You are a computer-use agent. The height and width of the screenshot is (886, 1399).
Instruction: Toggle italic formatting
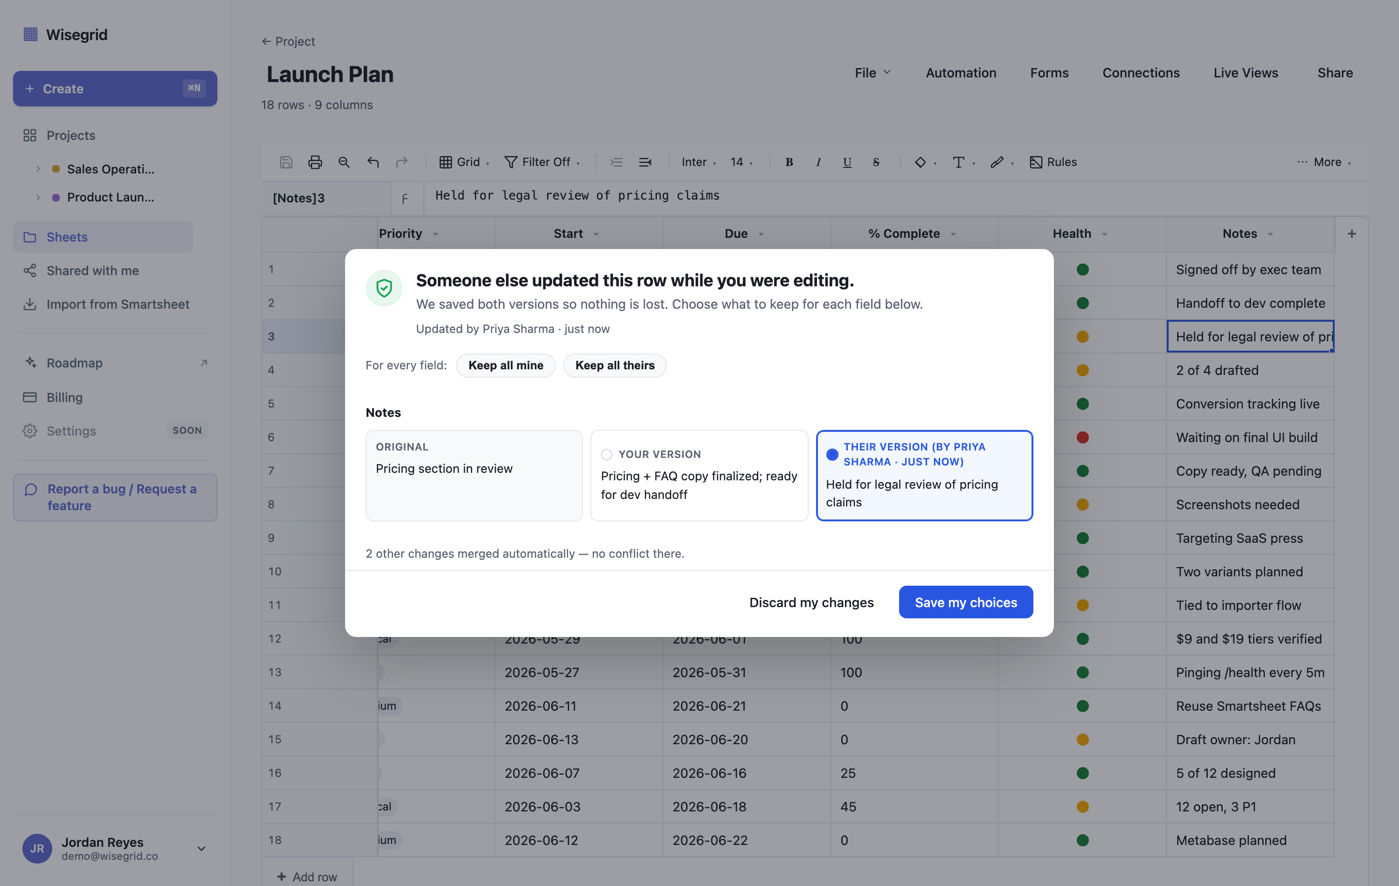818,162
